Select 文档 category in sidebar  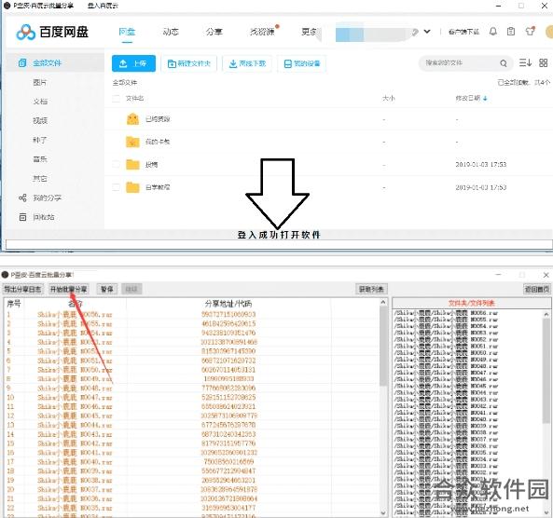click(40, 102)
